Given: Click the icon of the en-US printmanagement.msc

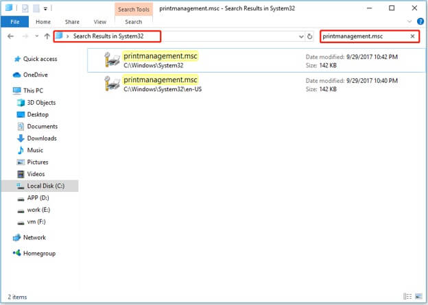Looking at the screenshot, I should tap(112, 84).
